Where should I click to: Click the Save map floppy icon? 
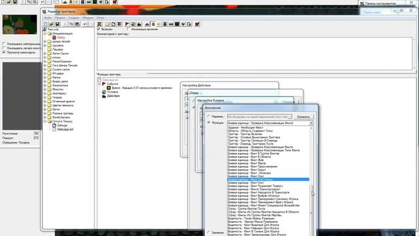(57, 24)
